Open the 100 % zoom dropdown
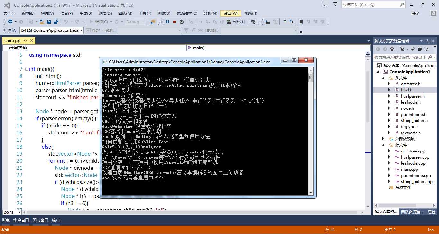 coord(19,212)
